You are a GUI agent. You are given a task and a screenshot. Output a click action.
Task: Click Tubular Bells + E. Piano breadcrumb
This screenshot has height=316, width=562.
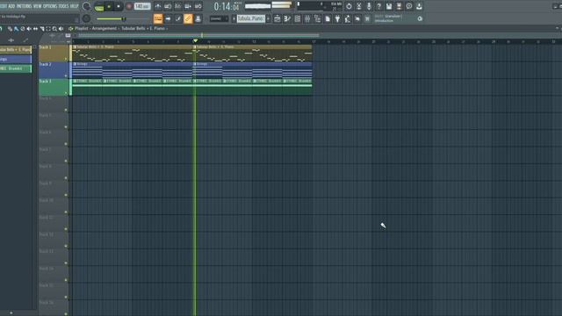143,28
